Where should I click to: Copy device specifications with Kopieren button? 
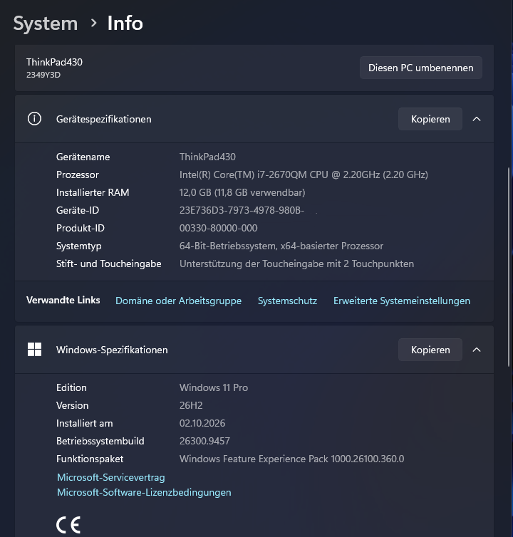[430, 119]
